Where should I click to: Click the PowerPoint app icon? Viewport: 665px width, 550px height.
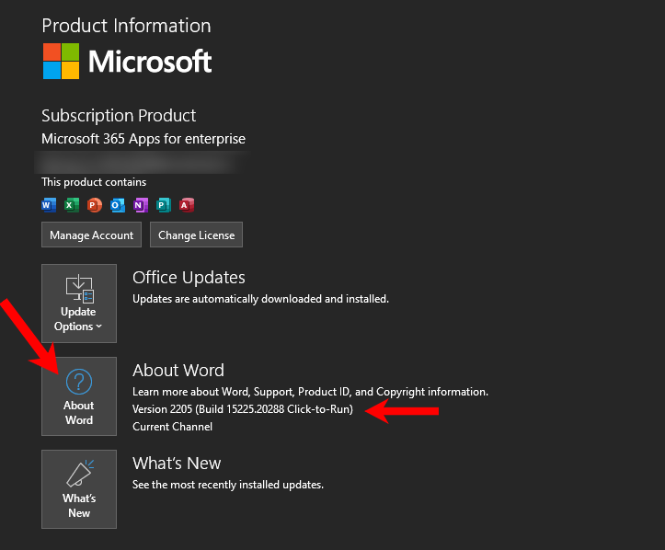tap(95, 205)
